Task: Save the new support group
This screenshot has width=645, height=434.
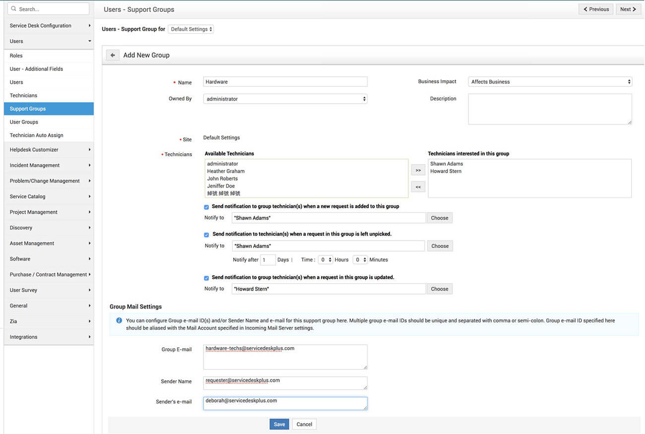Action: tap(279, 424)
